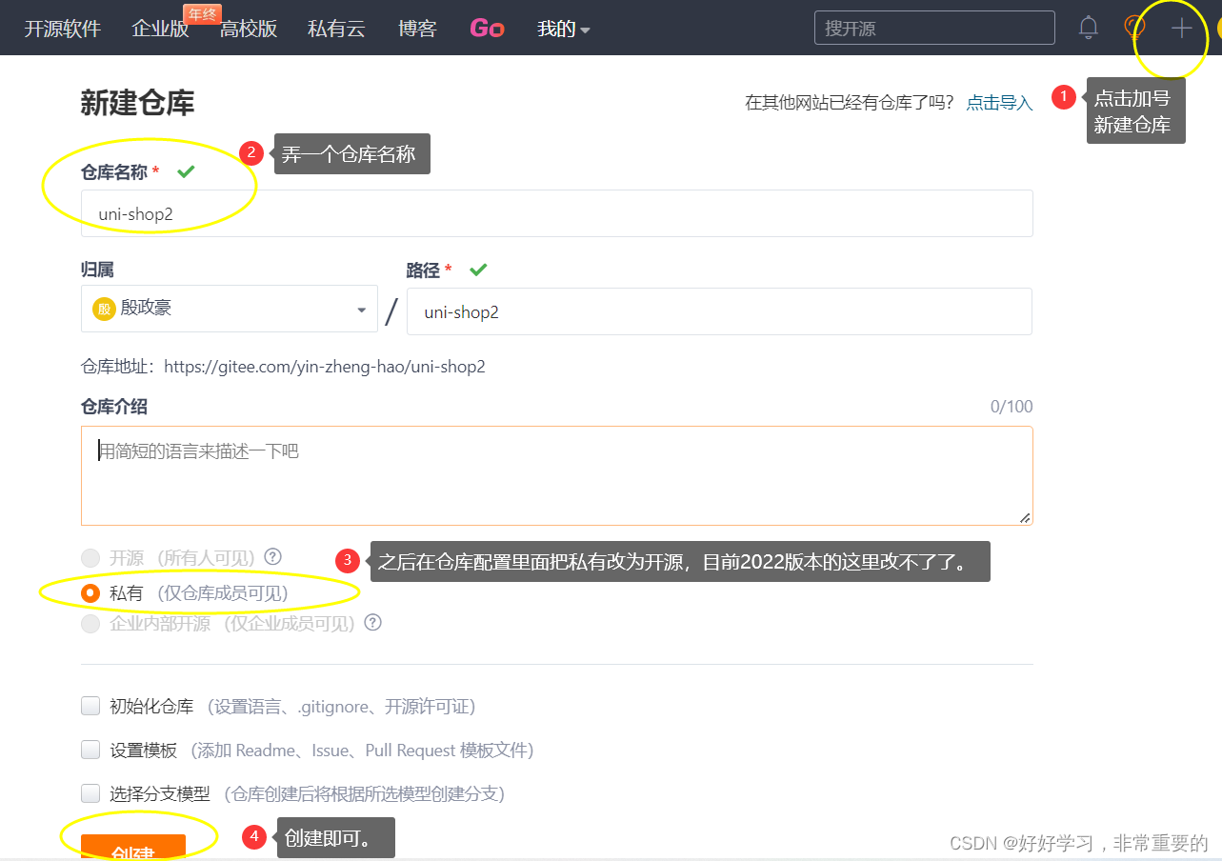1222x861 pixels.
Task: Click the green checkmark beside 仓库名称
Action: [187, 170]
